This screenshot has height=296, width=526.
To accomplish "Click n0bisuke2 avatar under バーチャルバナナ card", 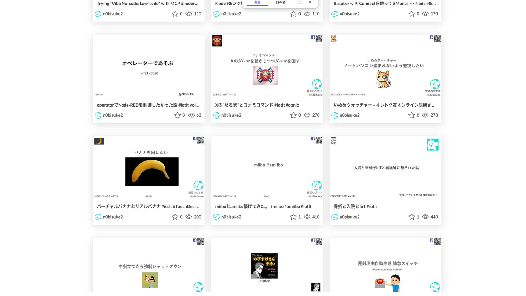I will [x=98, y=217].
